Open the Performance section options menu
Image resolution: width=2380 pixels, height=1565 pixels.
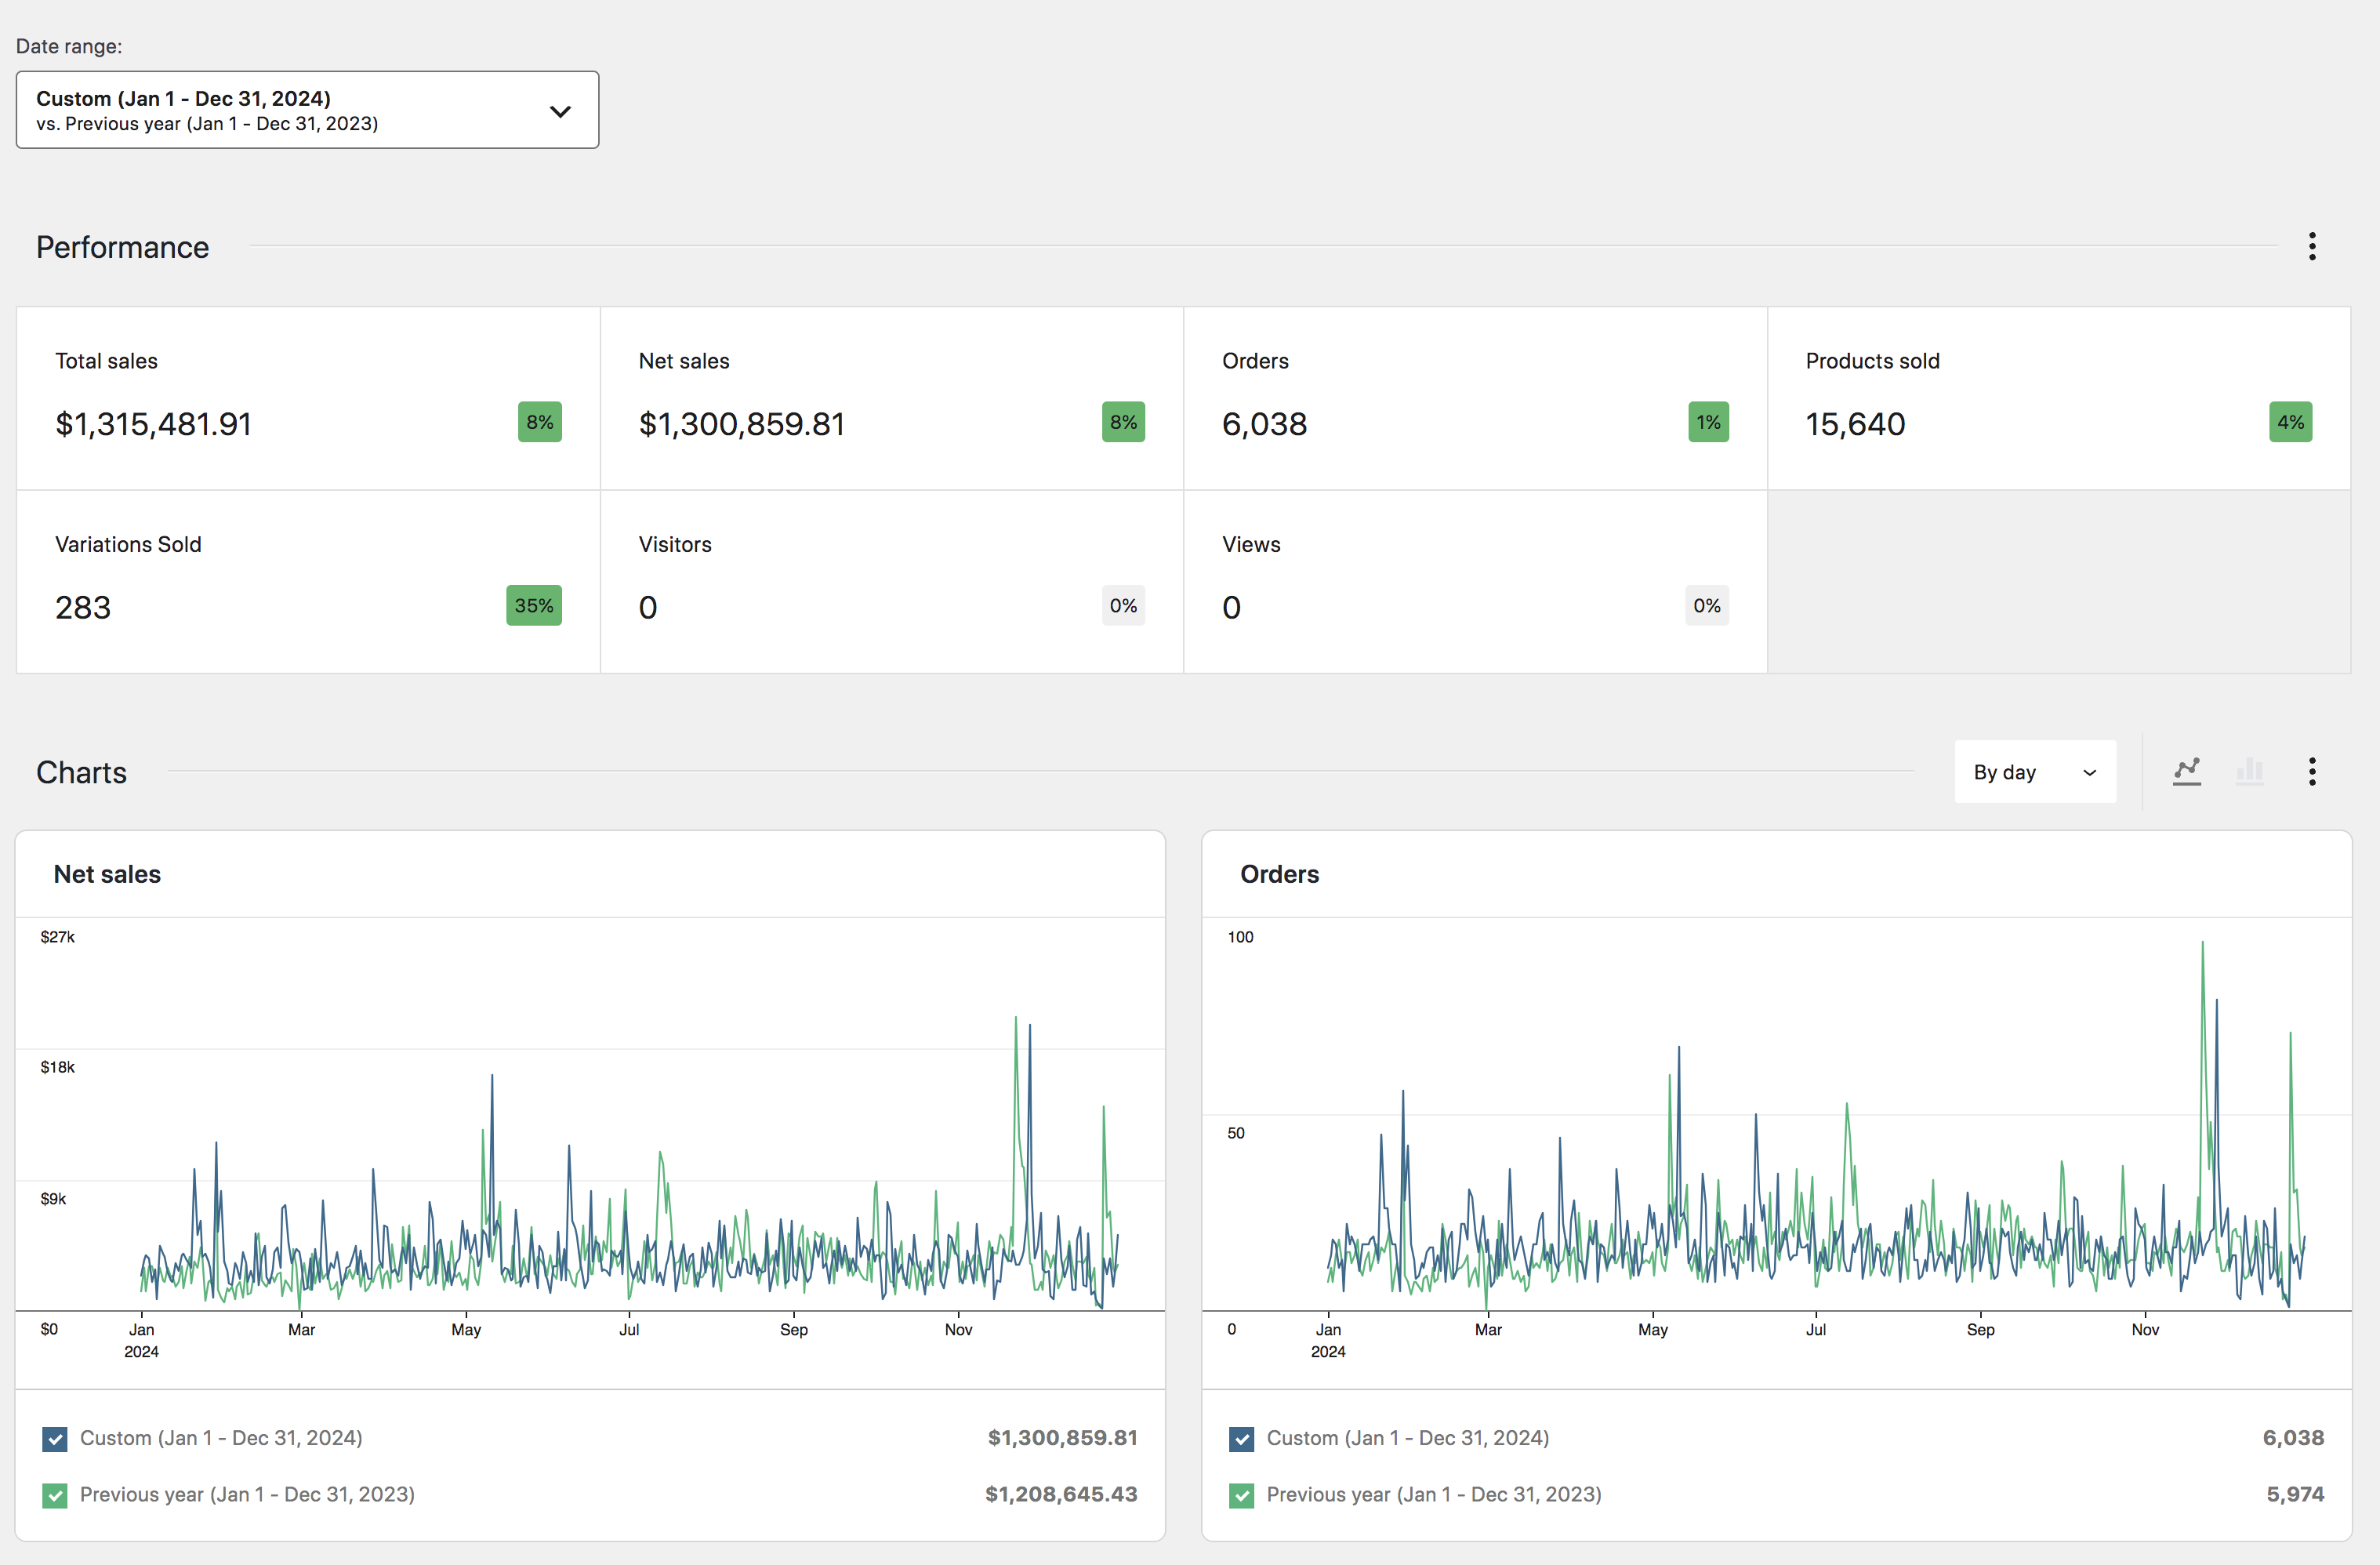pyautogui.click(x=2311, y=246)
